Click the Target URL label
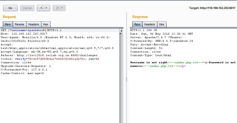The height and width of the screenshot is (123, 237). 212,8
